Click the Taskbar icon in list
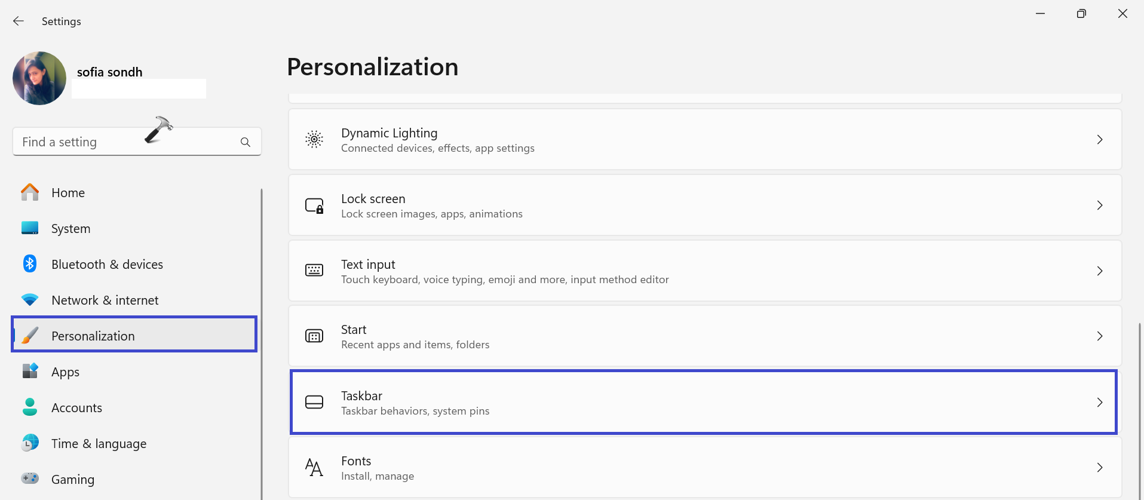 pos(314,402)
